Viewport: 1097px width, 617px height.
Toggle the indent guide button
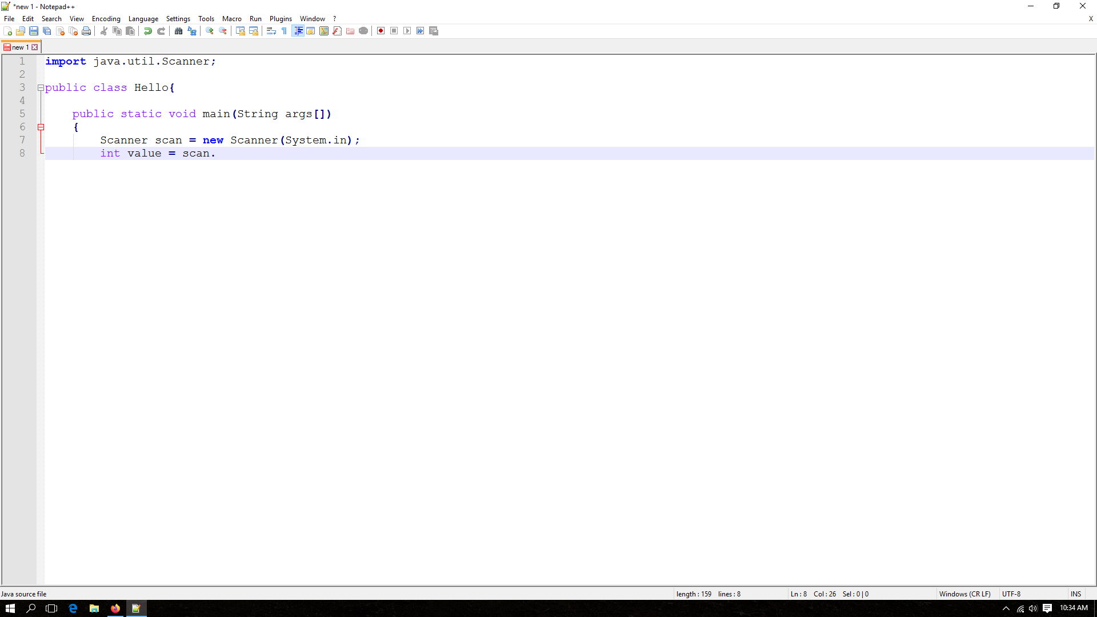pyautogui.click(x=298, y=31)
